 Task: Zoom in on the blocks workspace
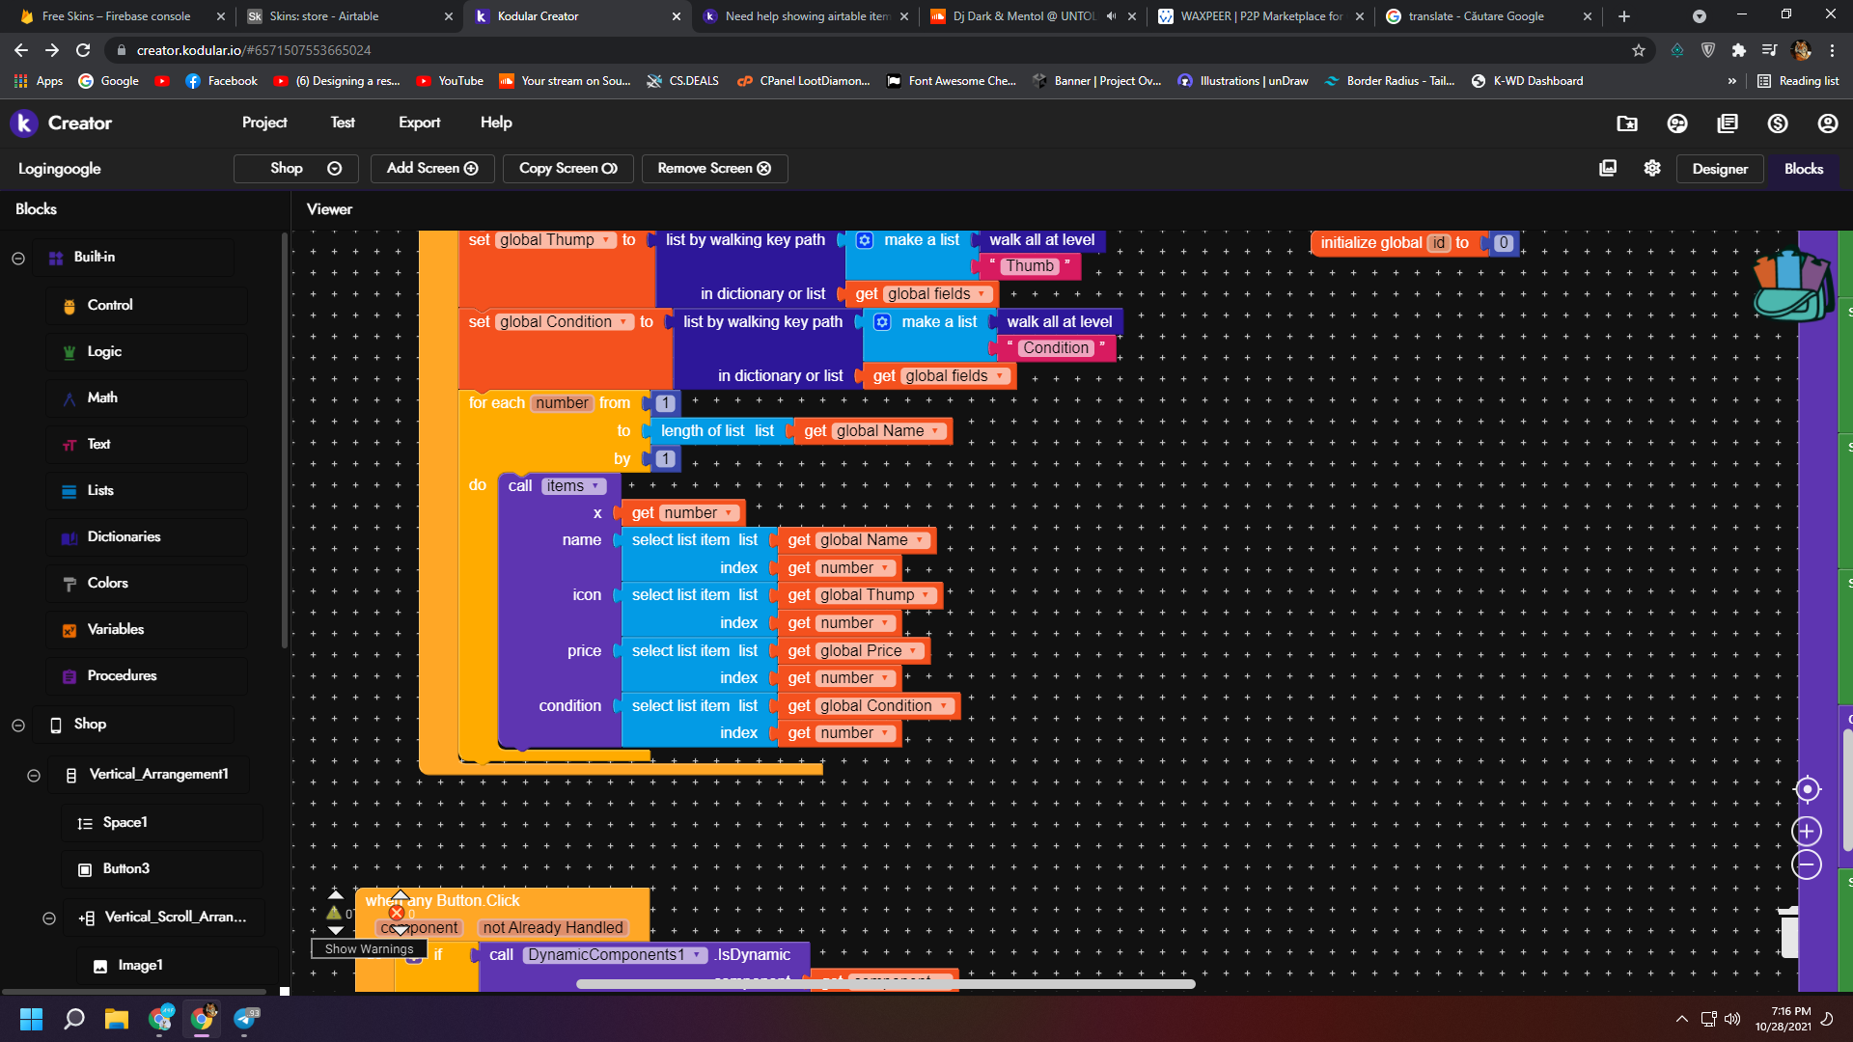click(1807, 831)
